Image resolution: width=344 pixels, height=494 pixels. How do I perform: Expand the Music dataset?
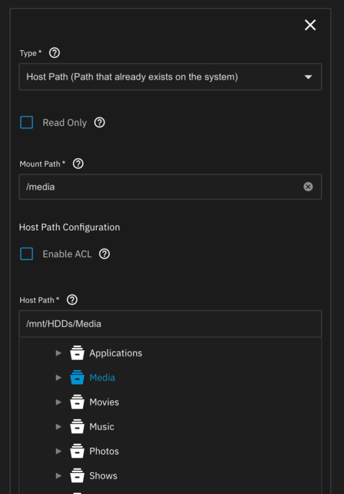click(59, 427)
